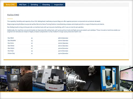Open the close-up photo of machined metal spindle
Image resolution: width=133 pixels, height=99 pixels.
coord(83,79)
